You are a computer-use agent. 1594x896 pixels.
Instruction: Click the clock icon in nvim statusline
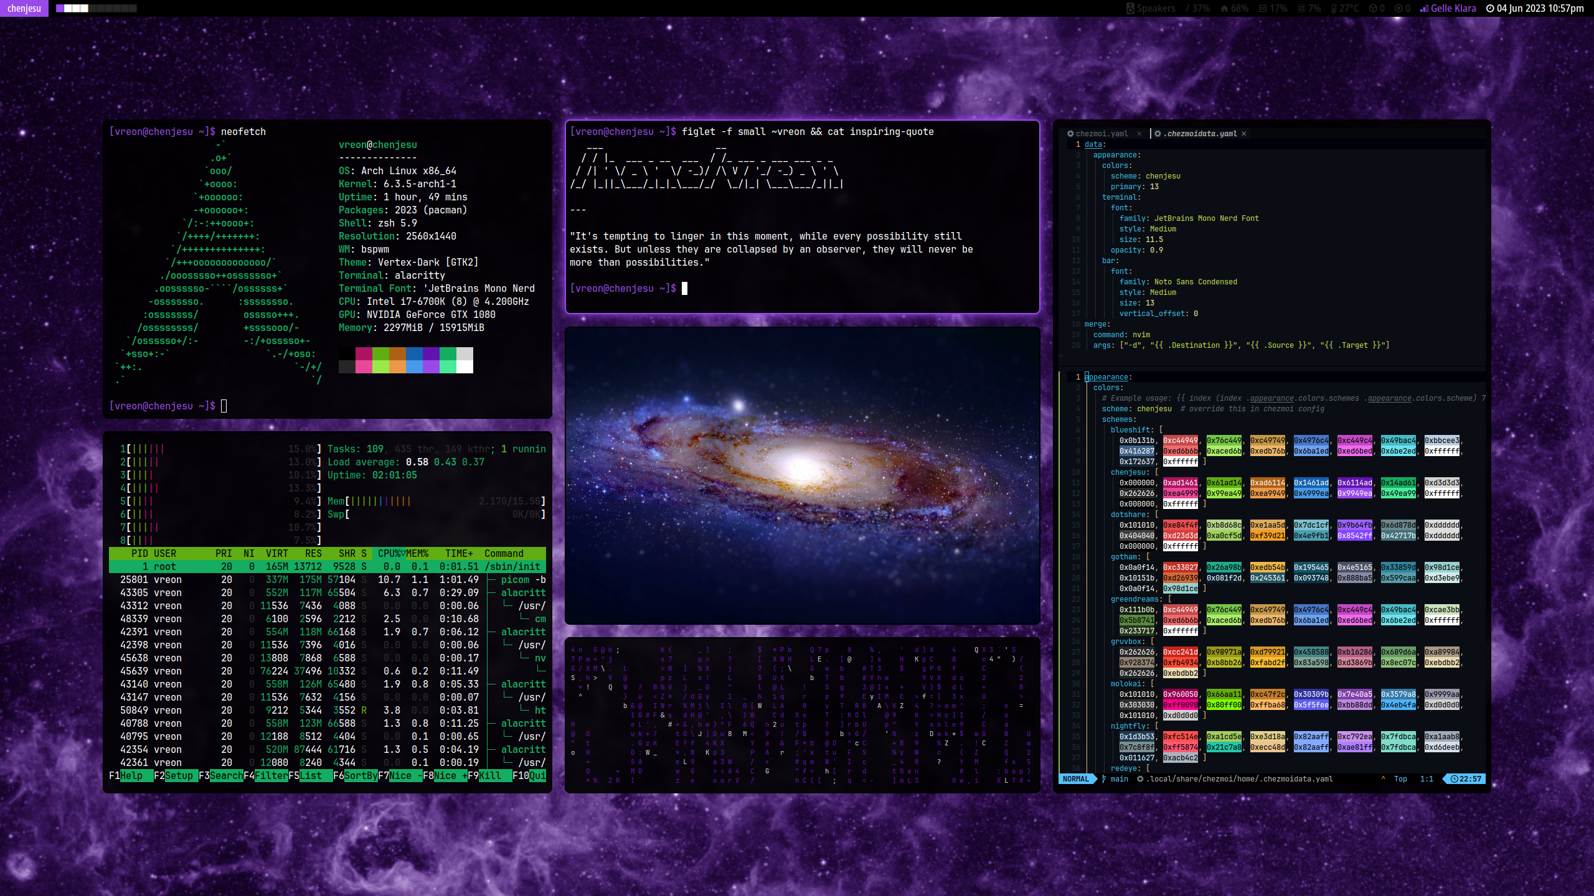tap(1454, 779)
